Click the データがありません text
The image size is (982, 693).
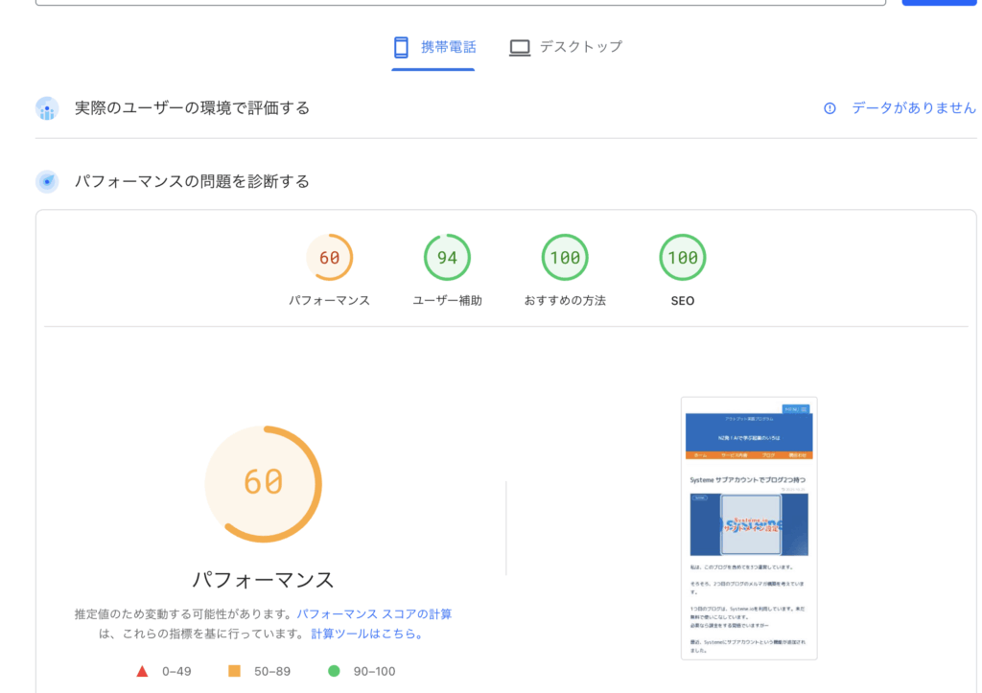(x=913, y=108)
